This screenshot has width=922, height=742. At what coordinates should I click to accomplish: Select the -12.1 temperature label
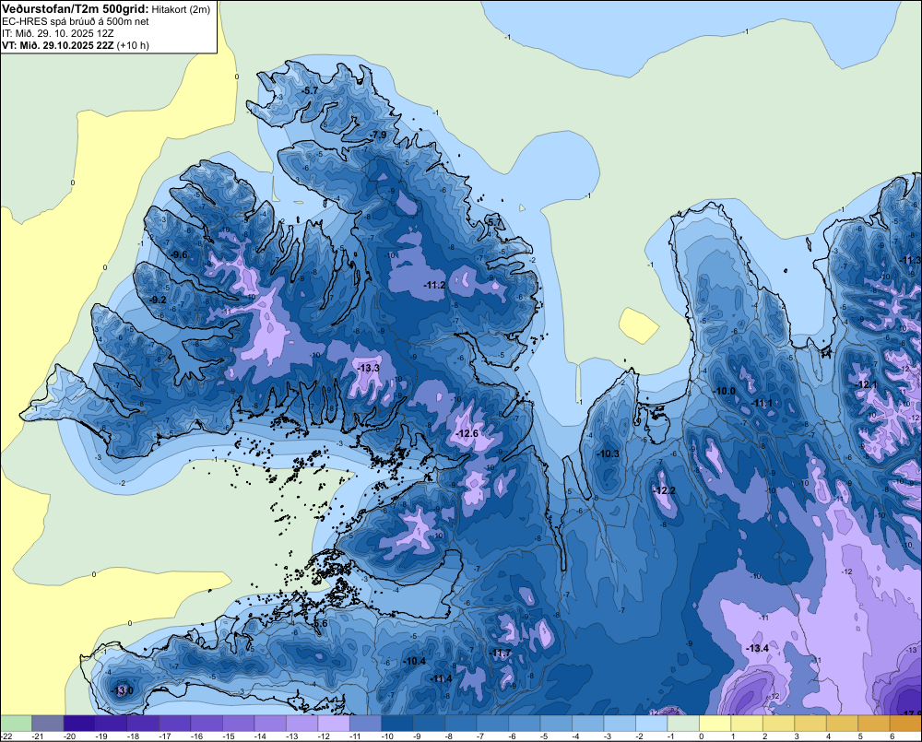tap(867, 384)
